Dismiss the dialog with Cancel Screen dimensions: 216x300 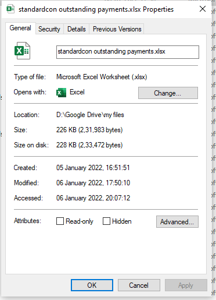click(139, 285)
